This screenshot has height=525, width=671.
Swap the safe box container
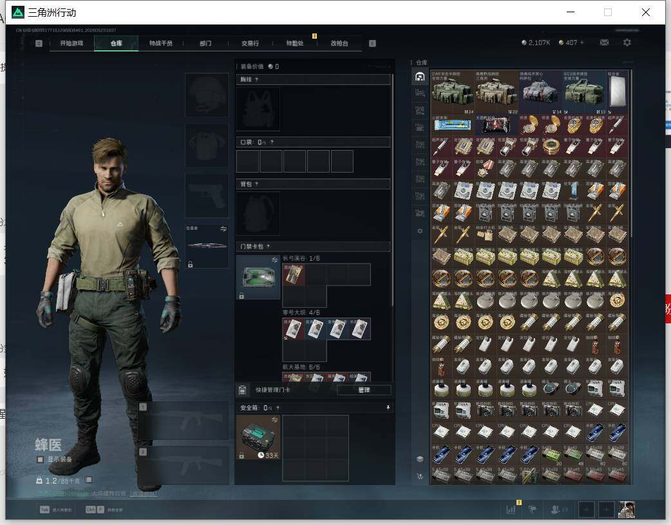pyautogui.click(x=274, y=419)
